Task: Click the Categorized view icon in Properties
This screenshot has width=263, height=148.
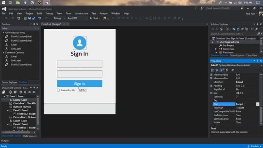Action: tap(212, 70)
